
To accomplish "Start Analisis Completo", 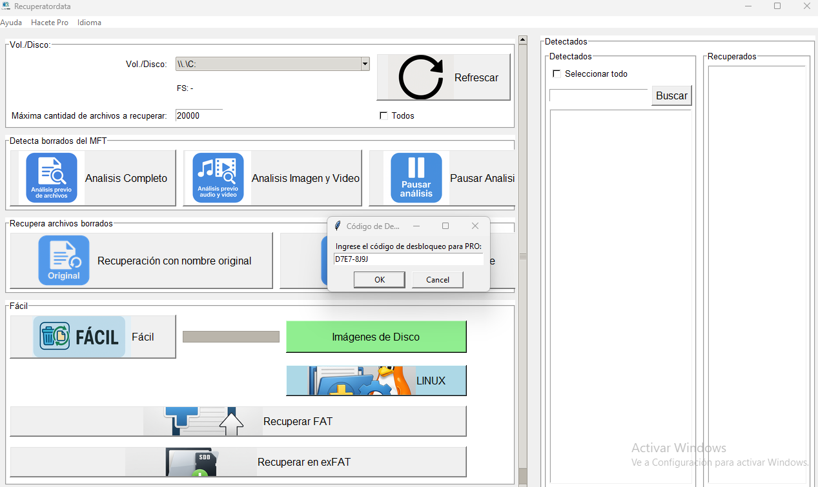I will (x=93, y=178).
